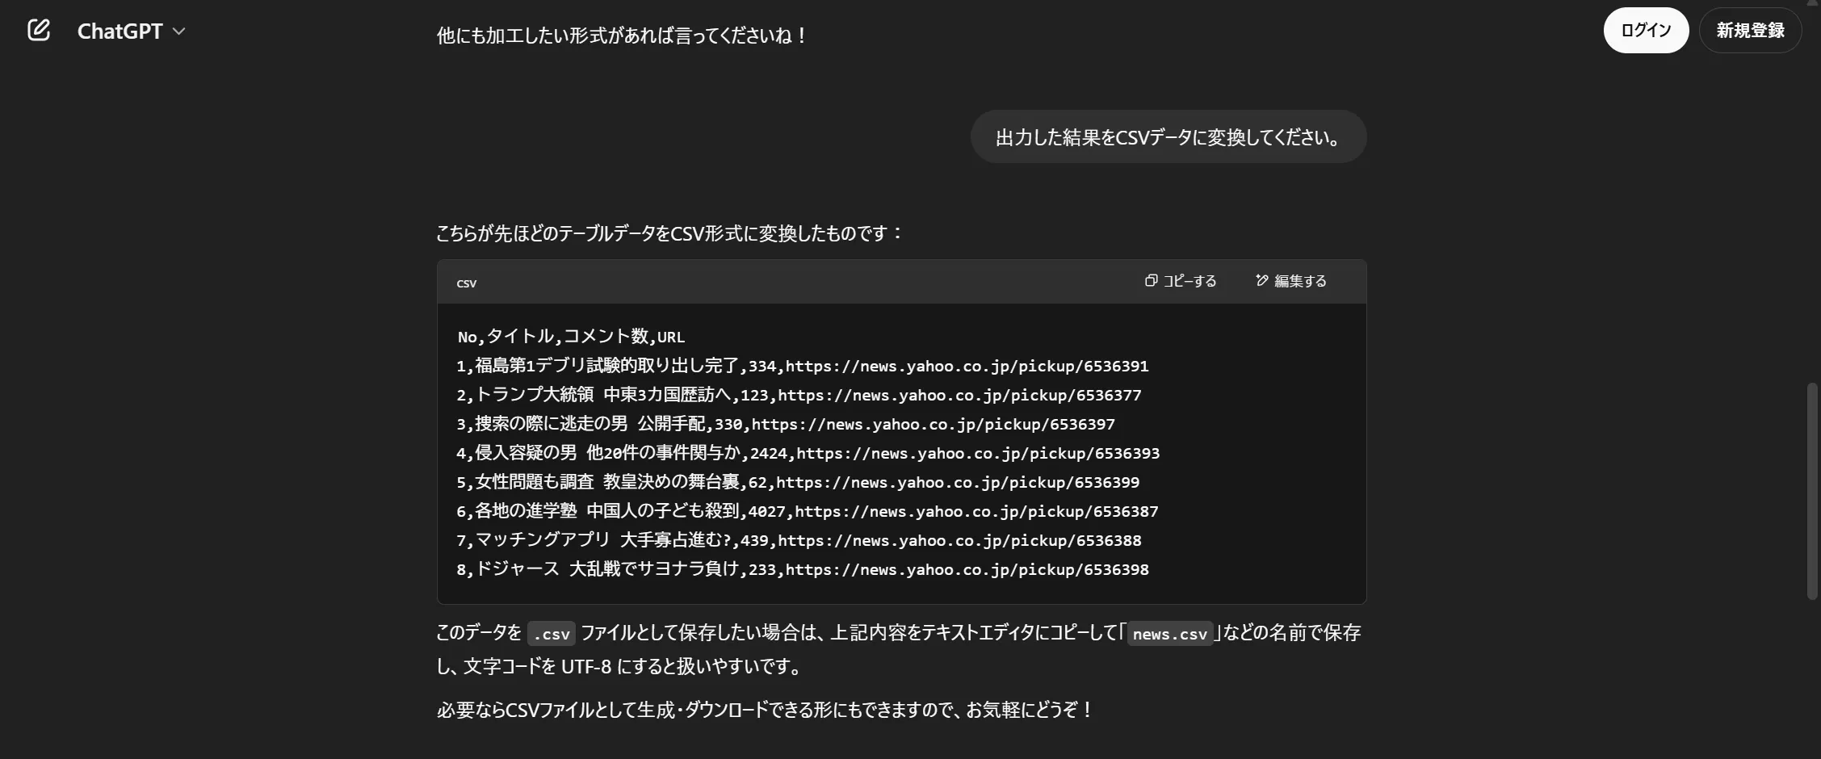The height and width of the screenshot is (759, 1821).
Task: Click the inline .csv code text
Action: (x=552, y=634)
